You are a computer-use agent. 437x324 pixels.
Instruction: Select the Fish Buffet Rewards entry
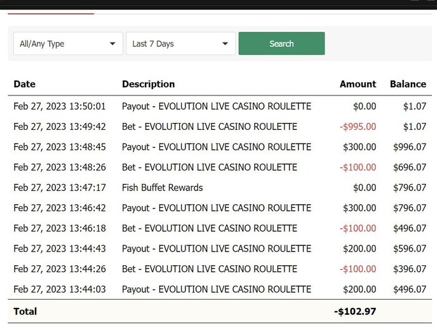tap(162, 187)
